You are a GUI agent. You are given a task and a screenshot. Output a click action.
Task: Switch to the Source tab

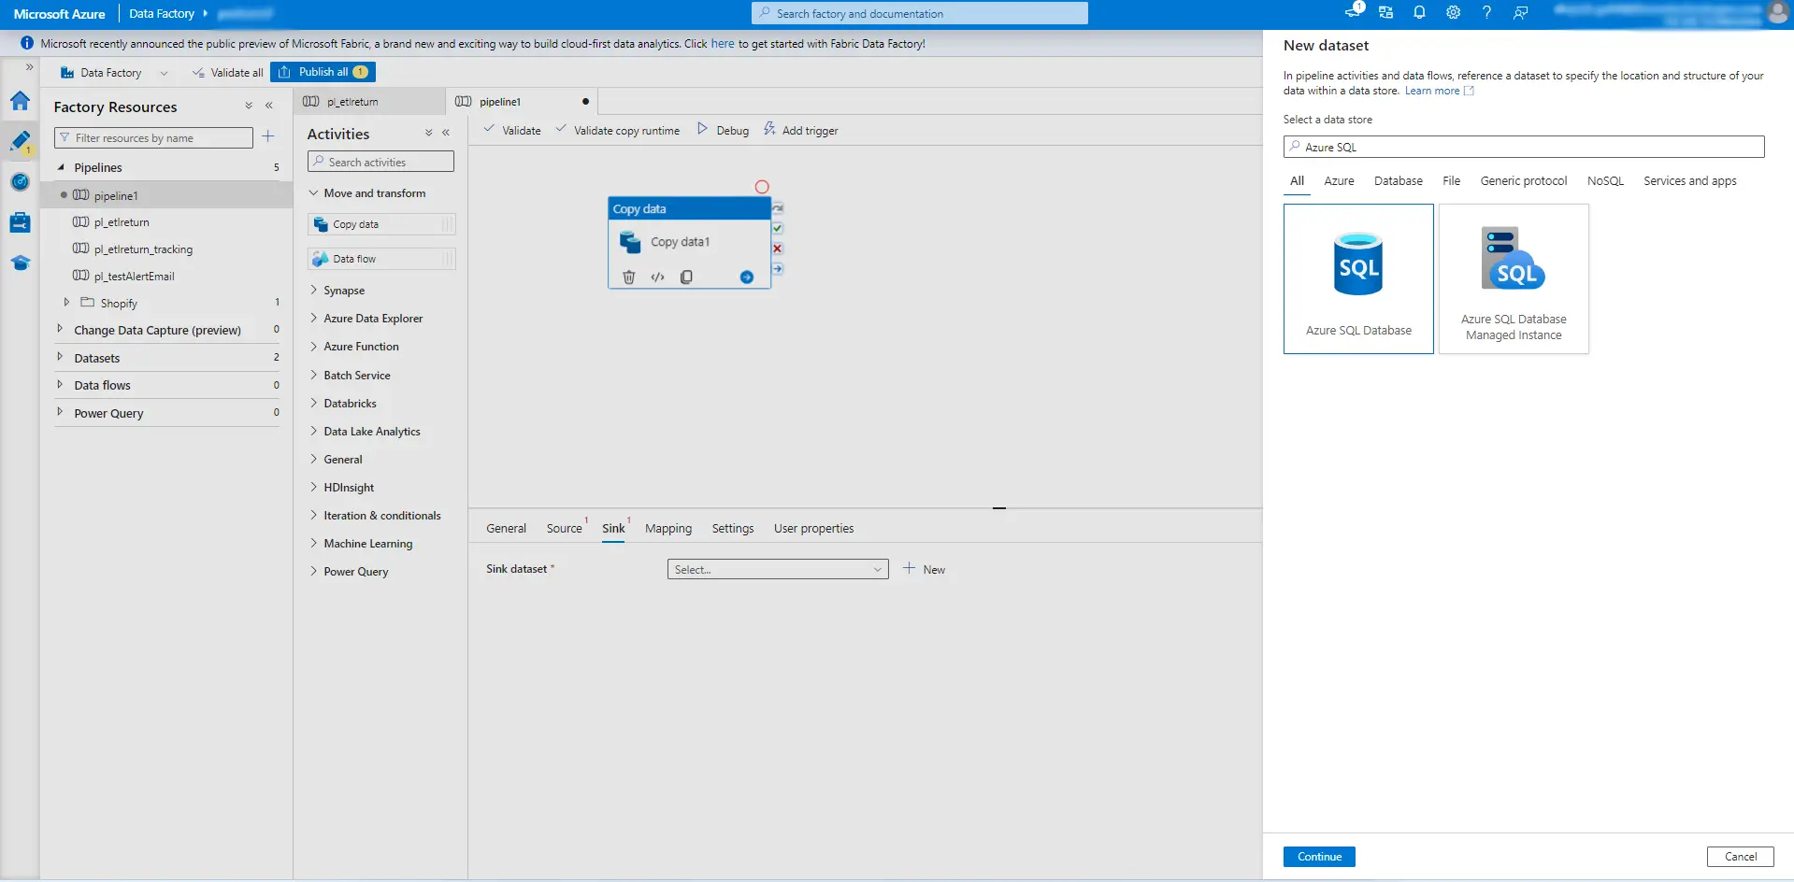point(565,529)
